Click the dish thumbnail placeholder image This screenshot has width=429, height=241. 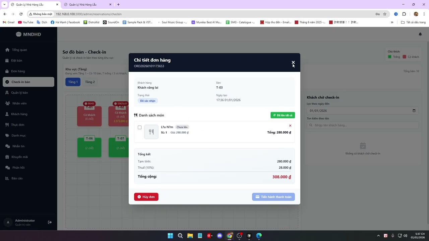tap(151, 132)
